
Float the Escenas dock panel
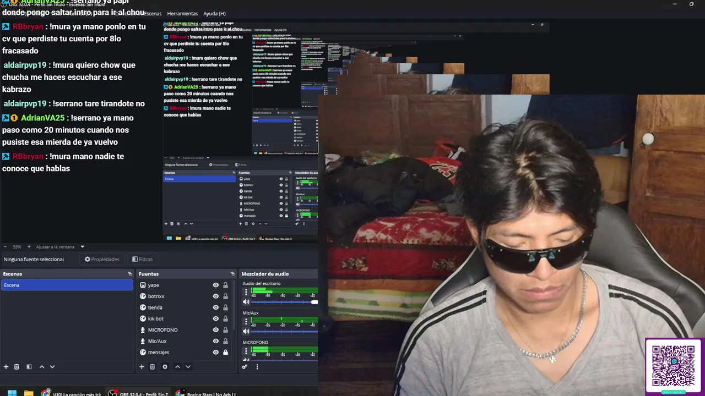pos(129,274)
